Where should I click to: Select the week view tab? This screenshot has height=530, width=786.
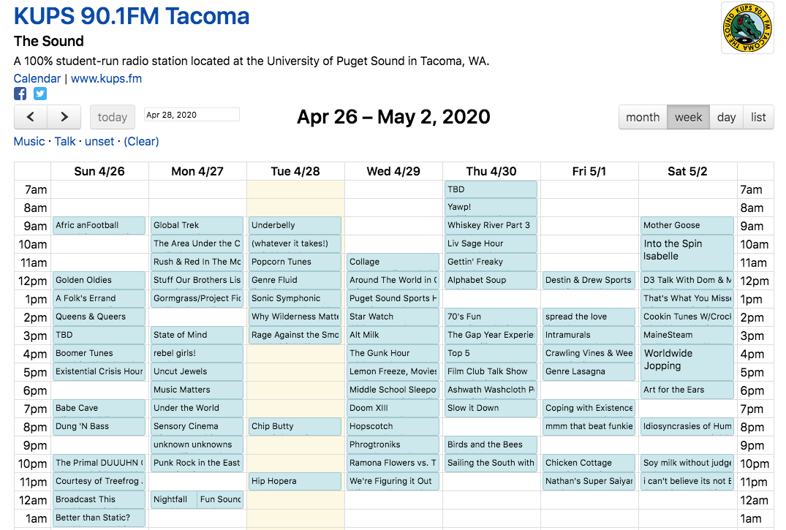(688, 117)
